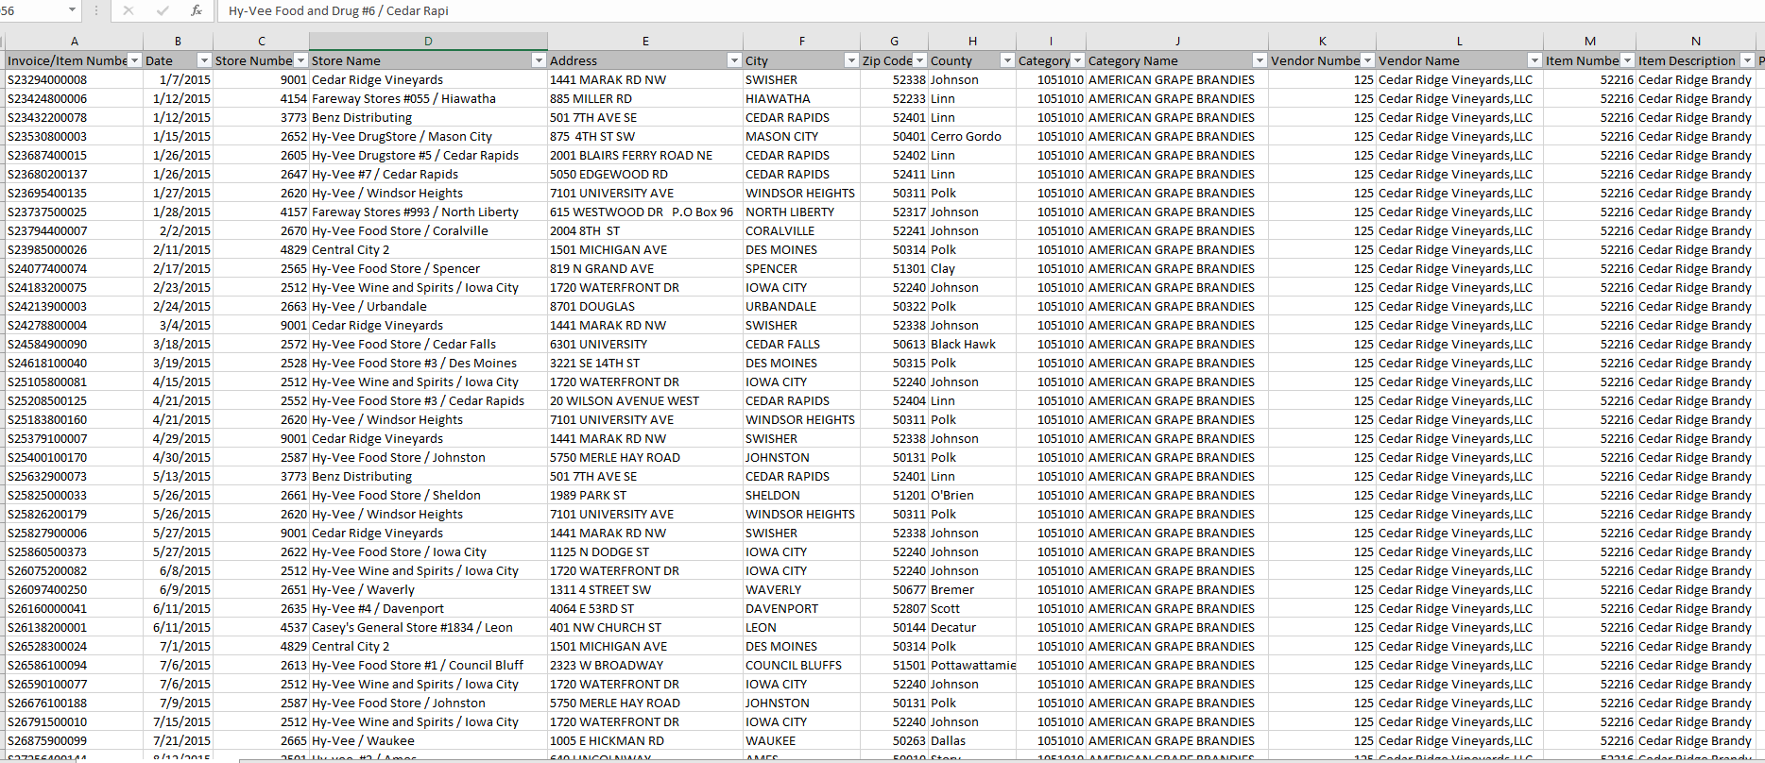Select the city cell WAVERLY
Viewport: 1765px width, 763px height.
point(802,589)
